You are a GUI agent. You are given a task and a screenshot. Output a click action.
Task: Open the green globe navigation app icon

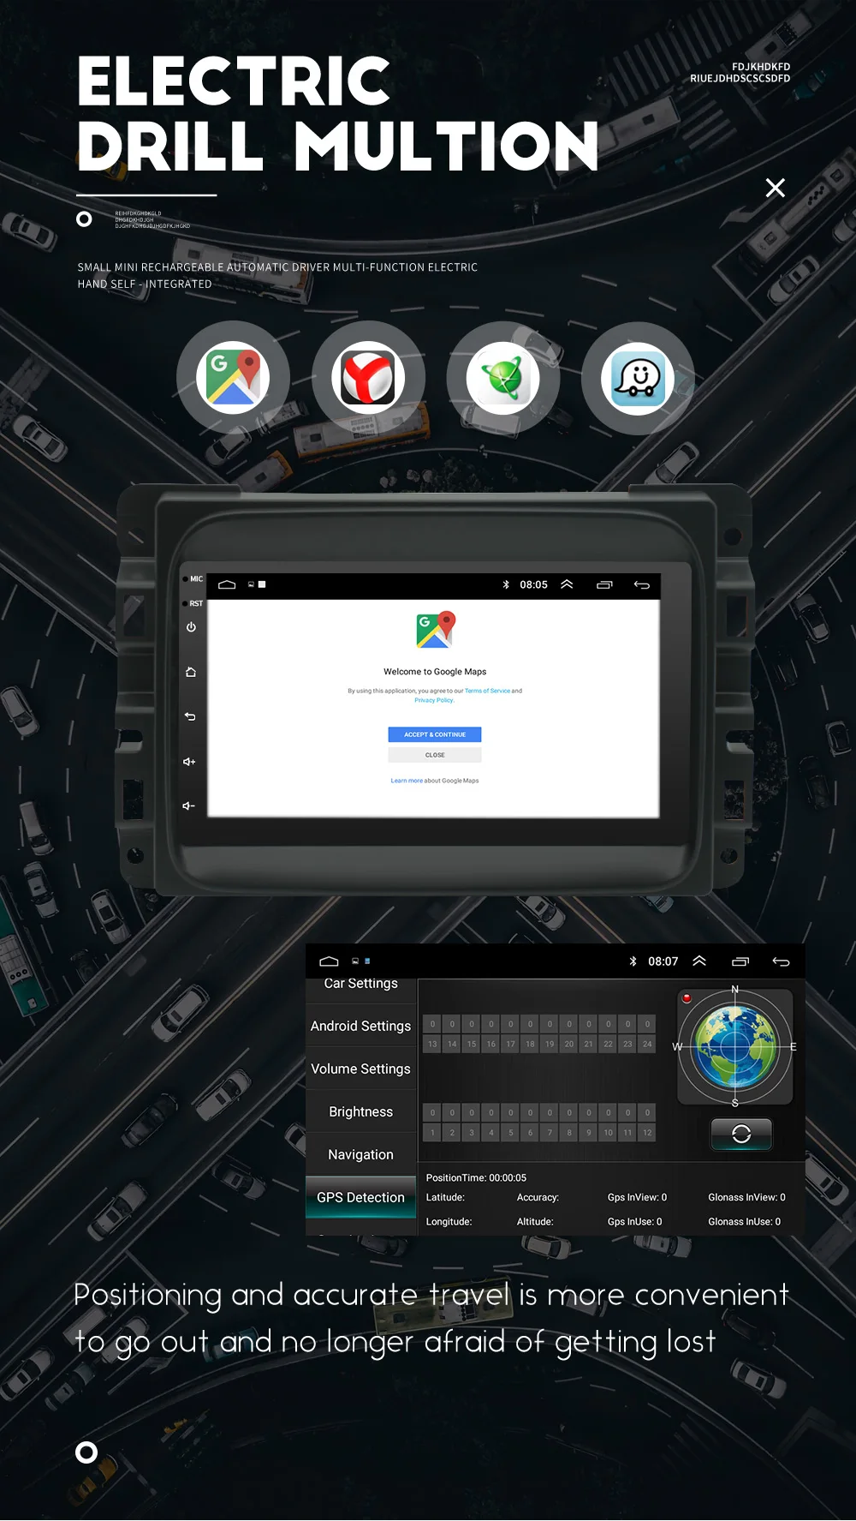[x=502, y=378]
